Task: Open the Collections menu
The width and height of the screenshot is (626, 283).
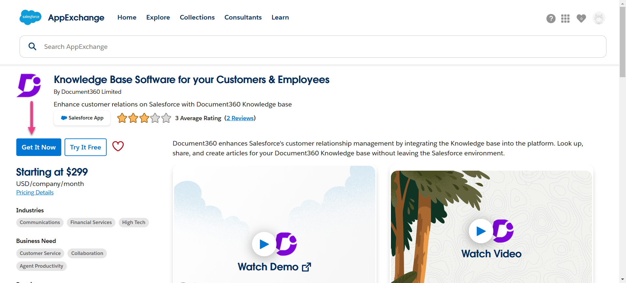Action: [197, 17]
